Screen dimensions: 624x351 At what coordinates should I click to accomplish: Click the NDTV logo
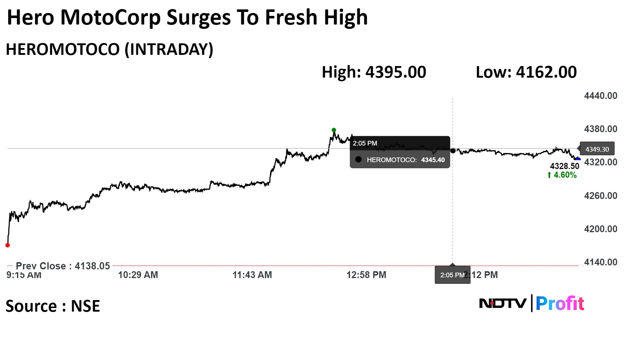coord(502,303)
